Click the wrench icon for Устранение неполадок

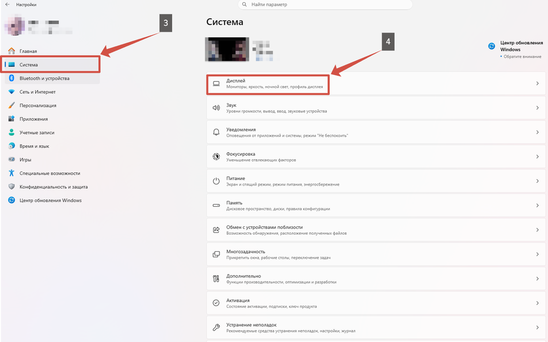(x=216, y=328)
